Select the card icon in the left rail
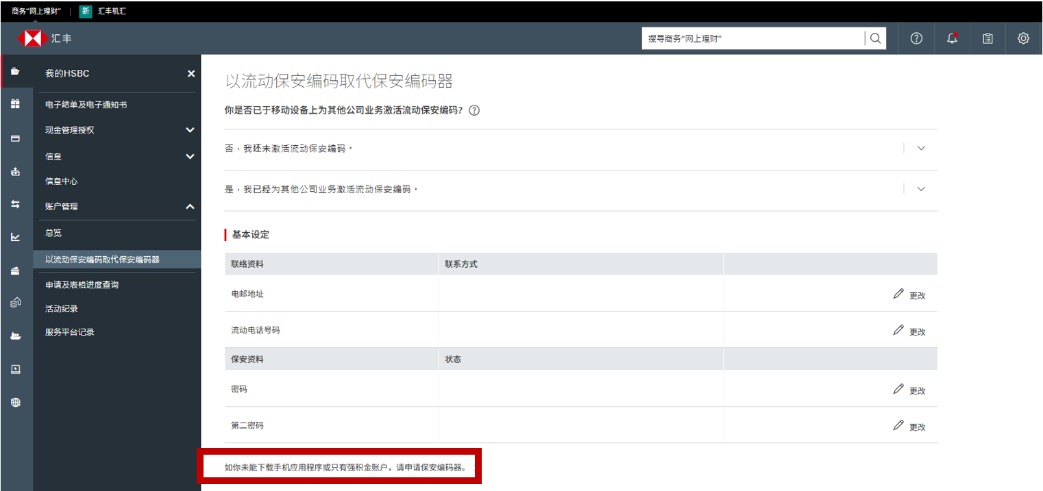Screen dimensions: 1043x491 (x=15, y=138)
